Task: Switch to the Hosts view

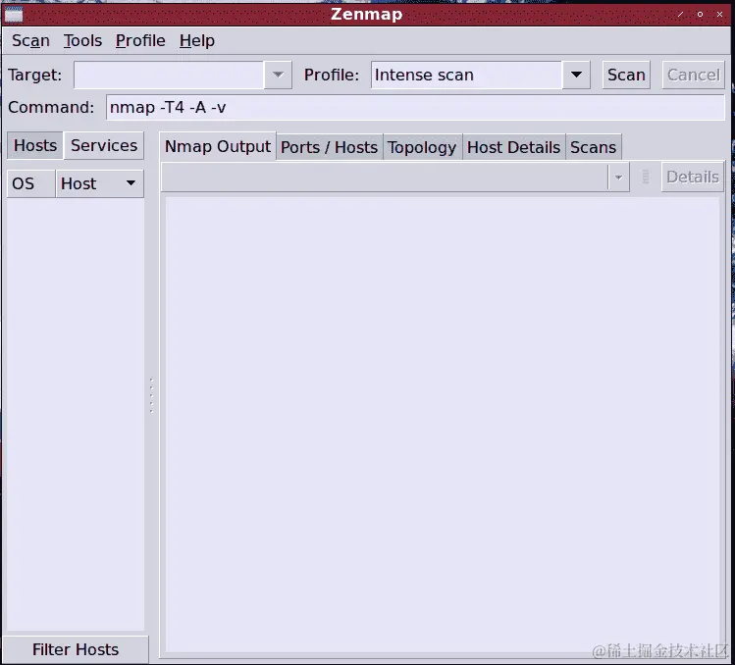Action: 35,145
